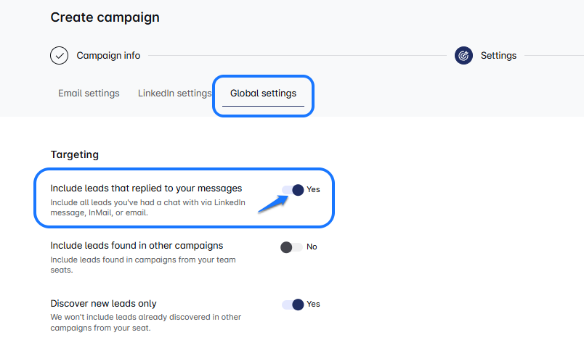Open the Email settings tab
Screen dimensions: 584x356
(89, 94)
